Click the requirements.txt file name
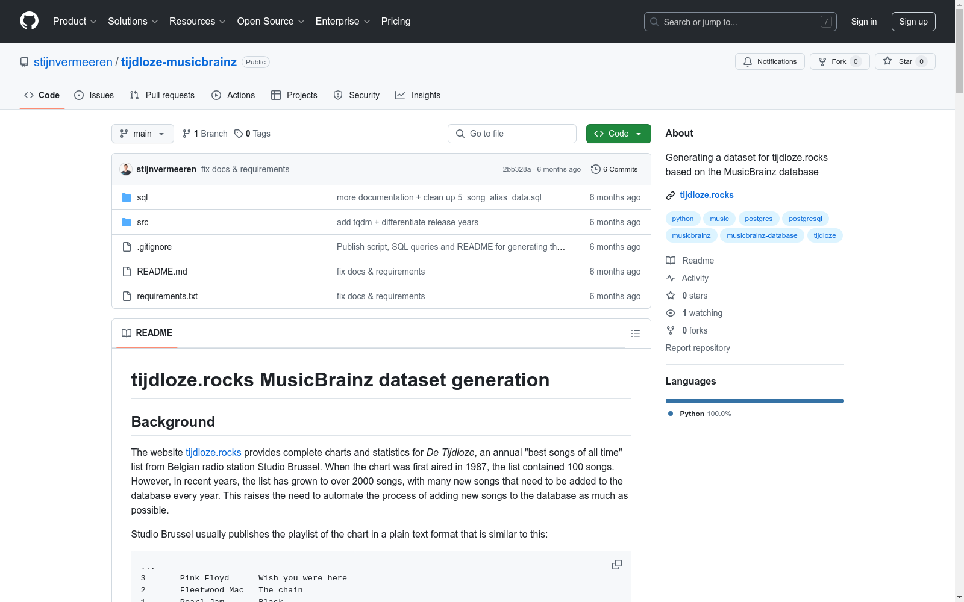Image resolution: width=964 pixels, height=602 pixels. click(167, 296)
